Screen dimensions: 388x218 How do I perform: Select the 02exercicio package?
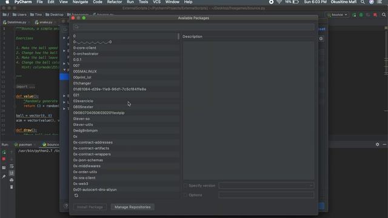pos(125,101)
